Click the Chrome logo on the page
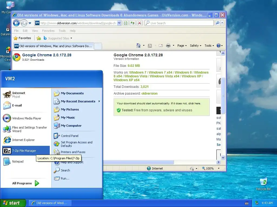The width and height of the screenshot is (277, 207). tap(17, 57)
